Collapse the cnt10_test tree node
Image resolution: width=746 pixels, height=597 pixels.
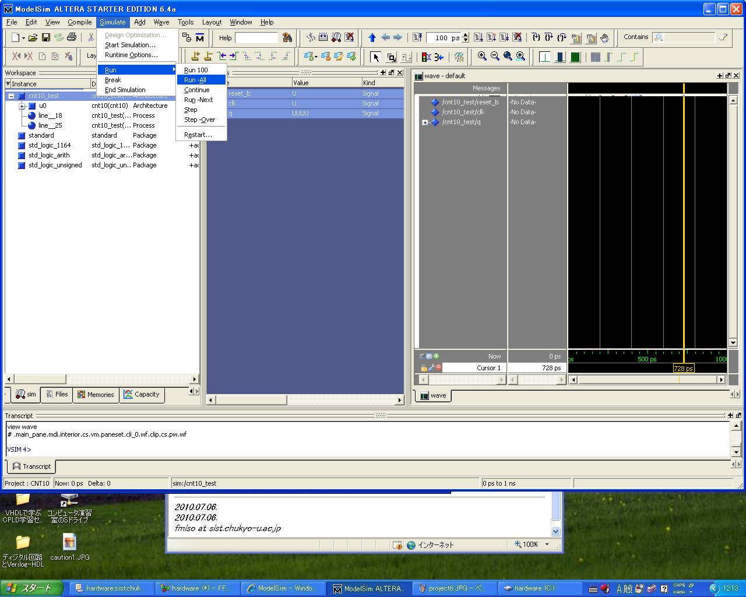point(11,96)
